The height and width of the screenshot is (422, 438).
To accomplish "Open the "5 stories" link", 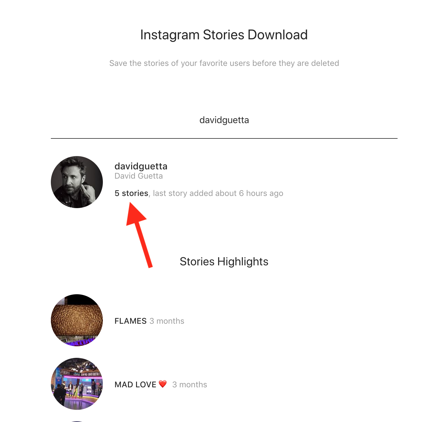I will (x=131, y=193).
